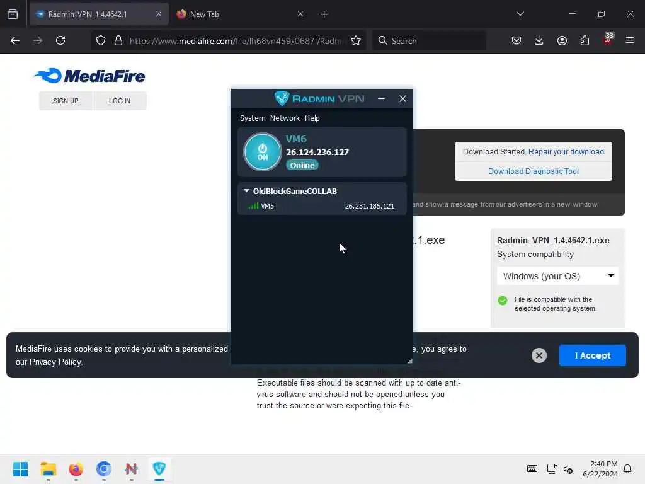Image resolution: width=645 pixels, height=484 pixels.
Task: Click the VM6 computer name
Action: pos(296,139)
